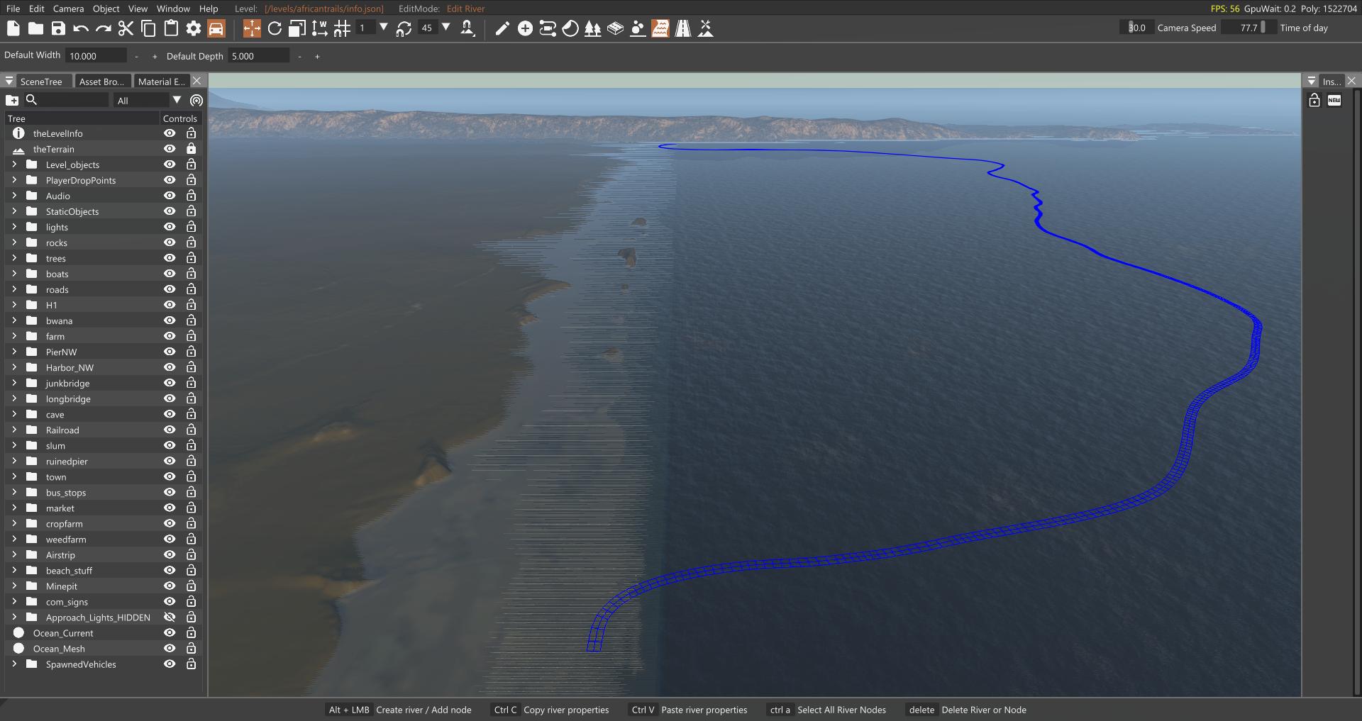Image resolution: width=1362 pixels, height=721 pixels.
Task: Select the pencil edit tool
Action: tap(502, 28)
